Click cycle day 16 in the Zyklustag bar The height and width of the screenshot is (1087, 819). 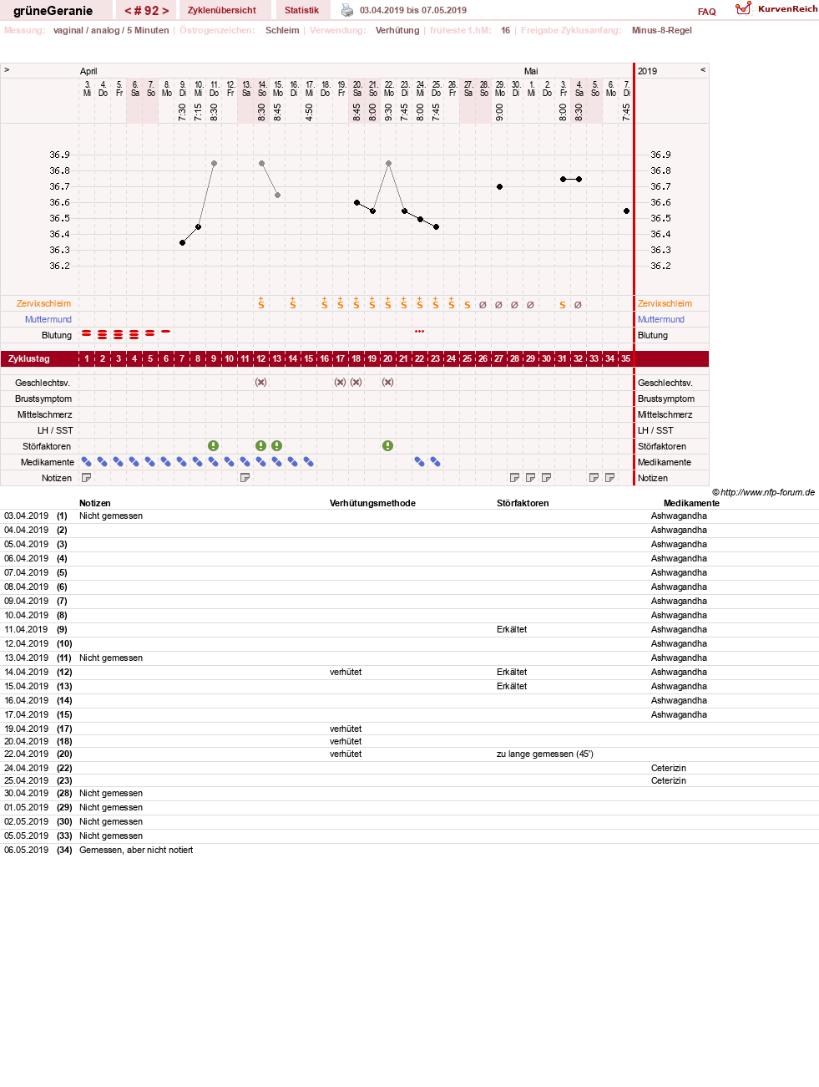point(325,358)
